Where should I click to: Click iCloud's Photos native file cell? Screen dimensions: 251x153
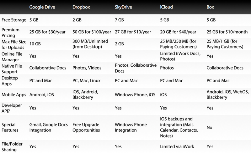point(167,68)
